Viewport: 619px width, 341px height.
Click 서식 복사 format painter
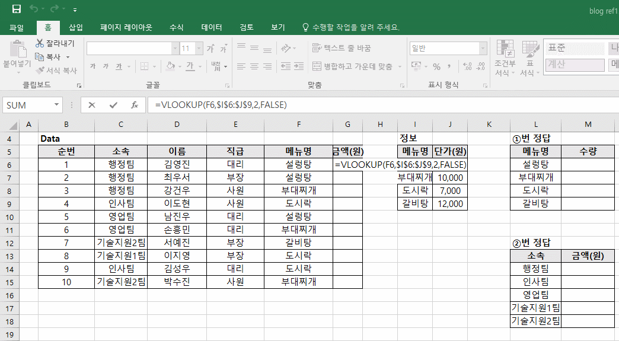[56, 70]
